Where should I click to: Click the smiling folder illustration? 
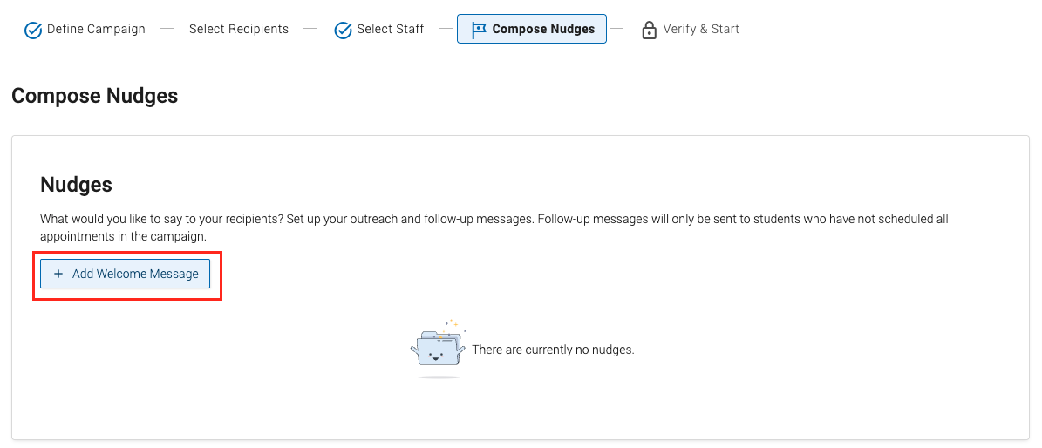[438, 349]
